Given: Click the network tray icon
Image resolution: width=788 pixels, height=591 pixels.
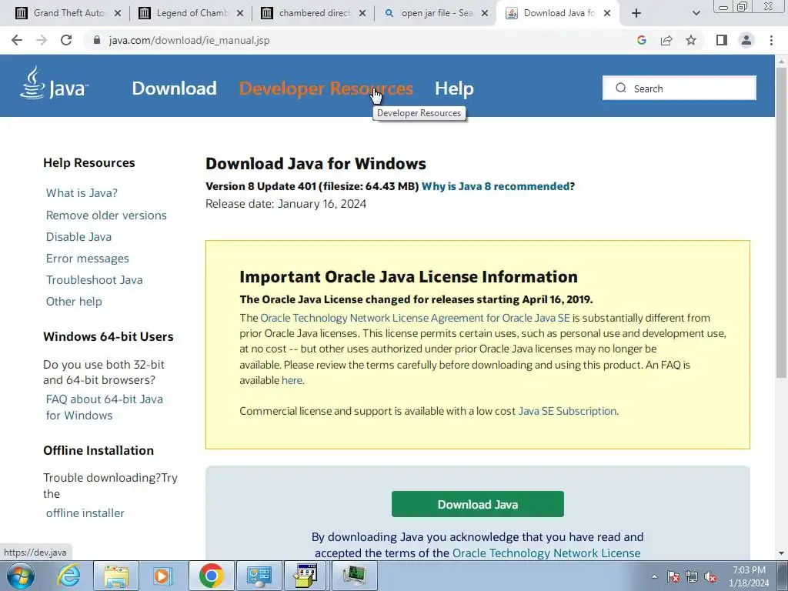Looking at the screenshot, I should [x=692, y=576].
